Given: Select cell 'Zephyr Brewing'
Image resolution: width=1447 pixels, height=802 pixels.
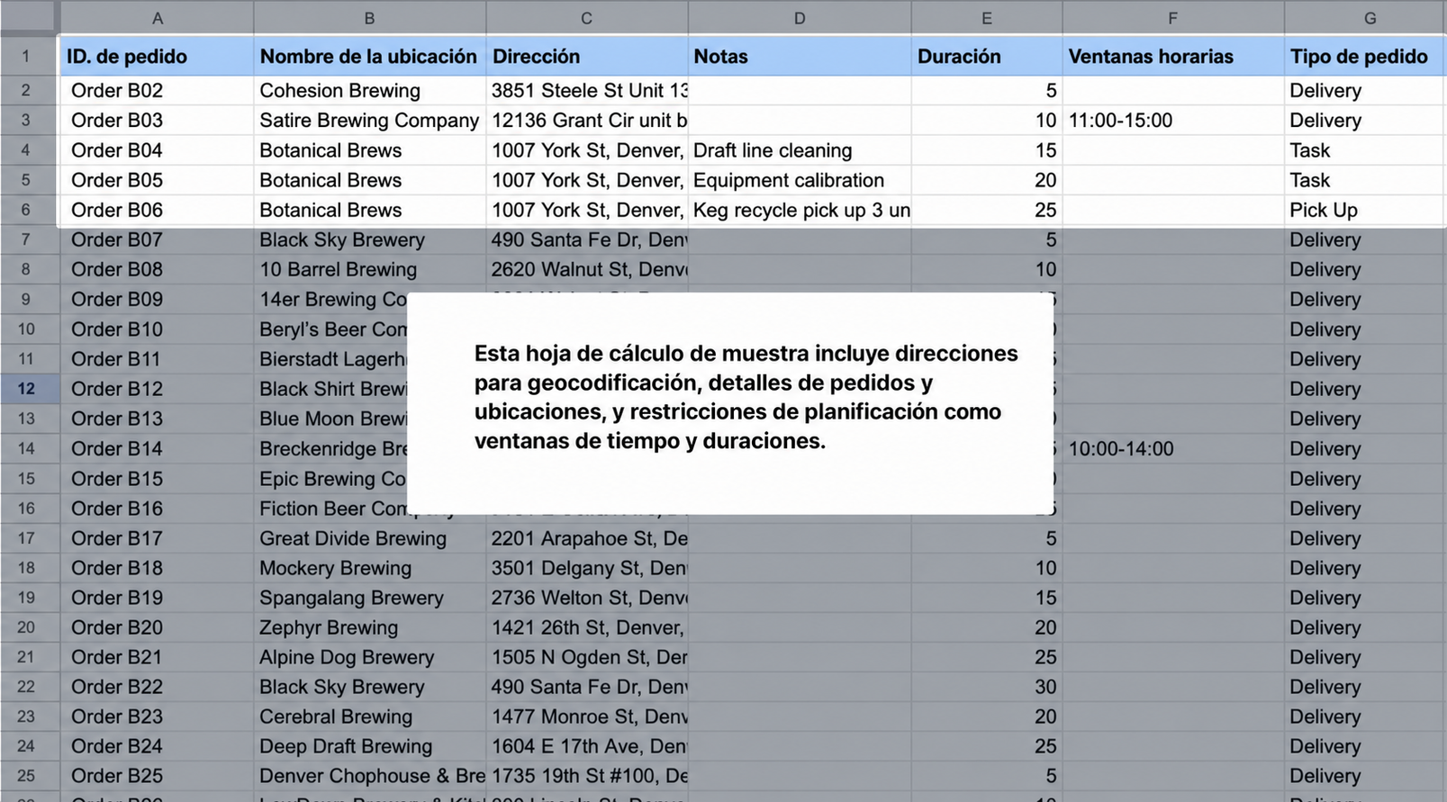Looking at the screenshot, I should (x=369, y=627).
